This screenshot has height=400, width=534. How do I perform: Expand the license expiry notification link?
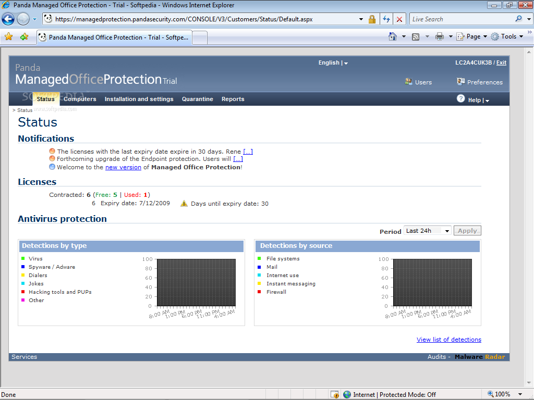click(x=248, y=152)
